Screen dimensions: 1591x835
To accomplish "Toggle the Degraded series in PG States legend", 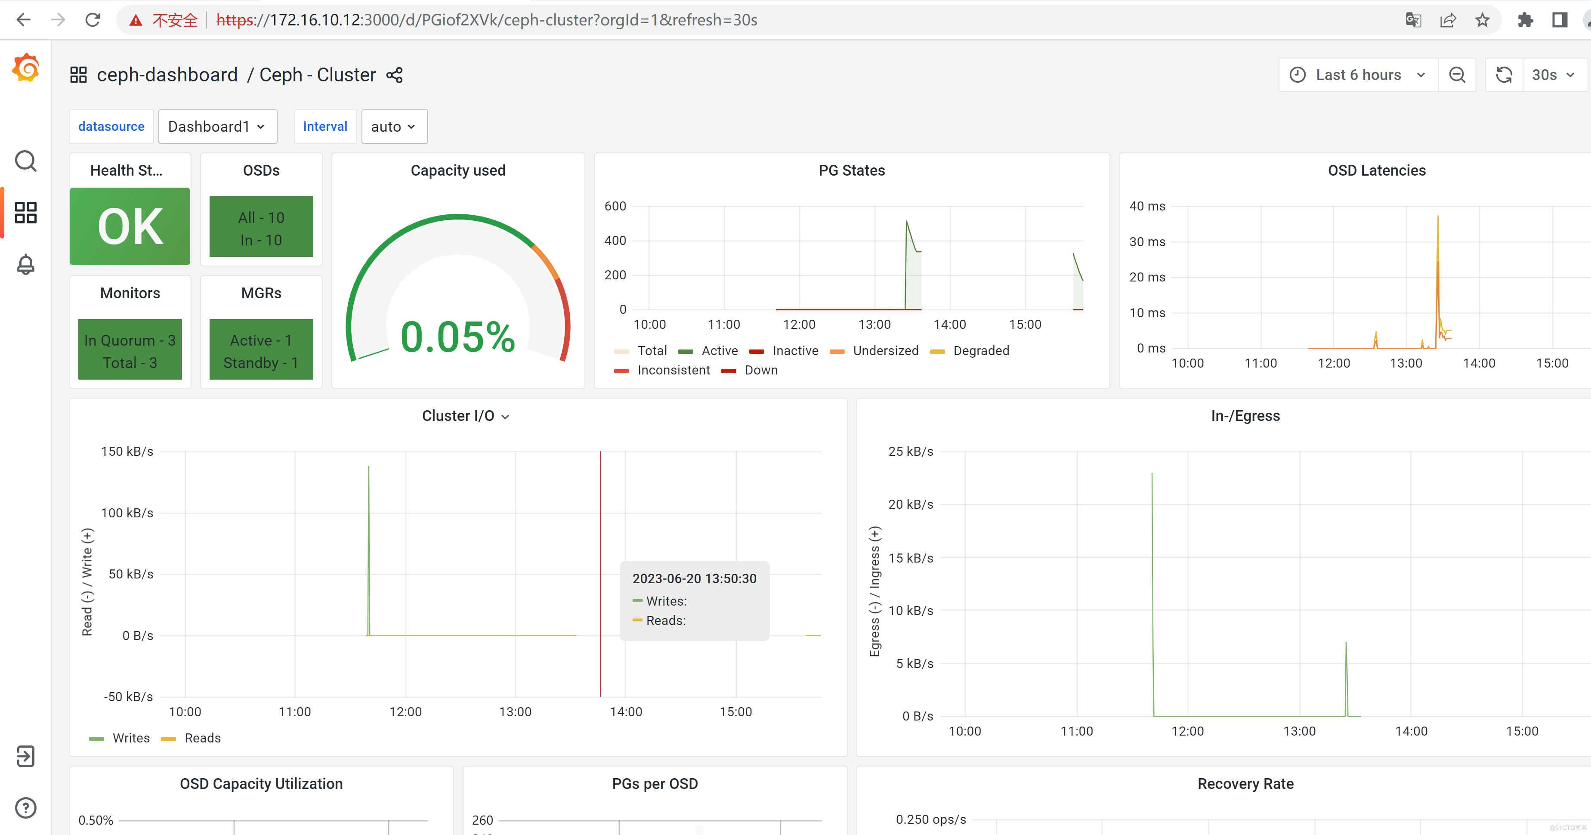I will 981,350.
